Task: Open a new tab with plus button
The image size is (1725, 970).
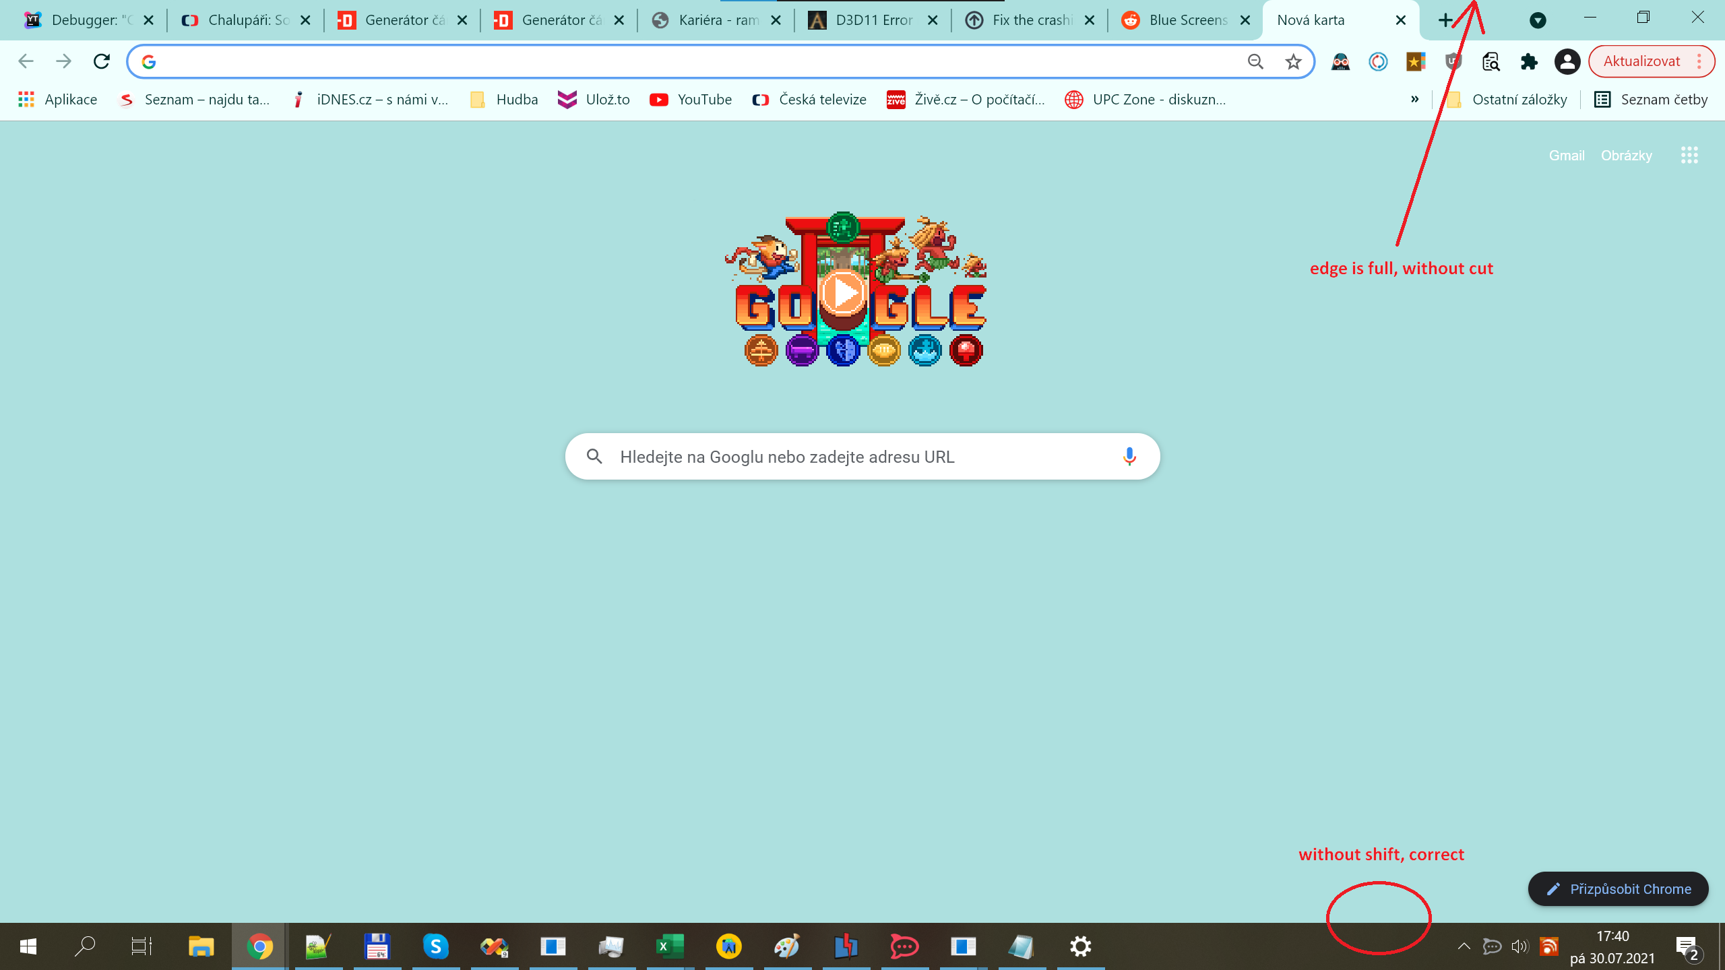Action: point(1445,20)
